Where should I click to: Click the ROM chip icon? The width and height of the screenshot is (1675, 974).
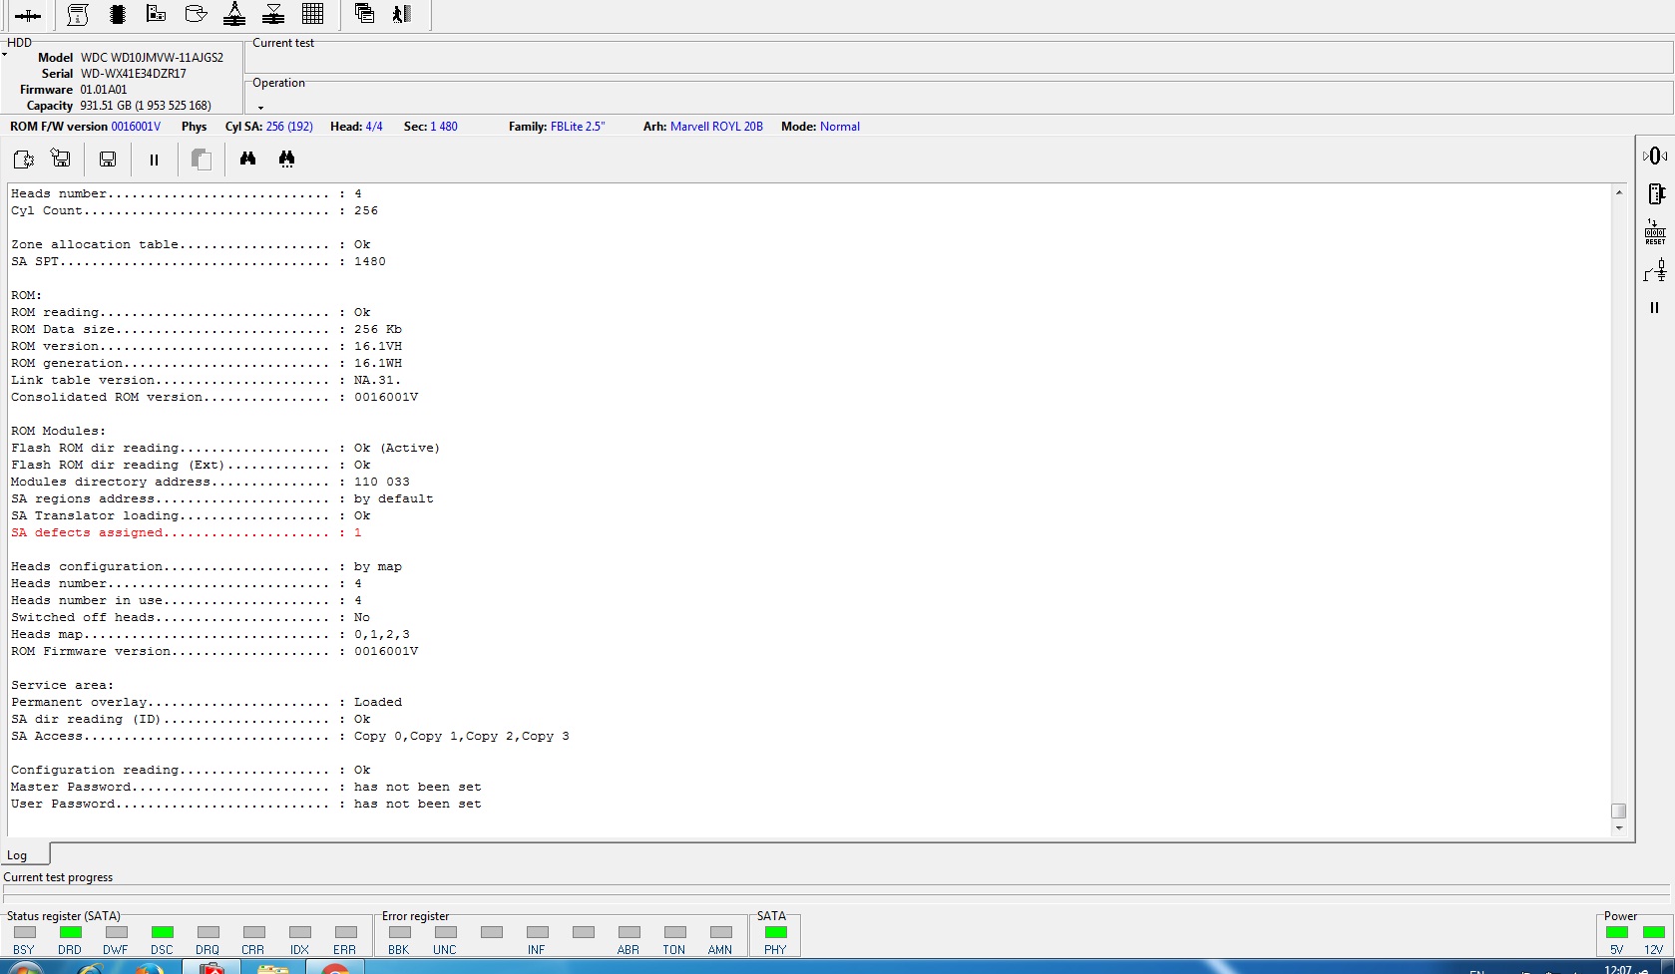117,14
